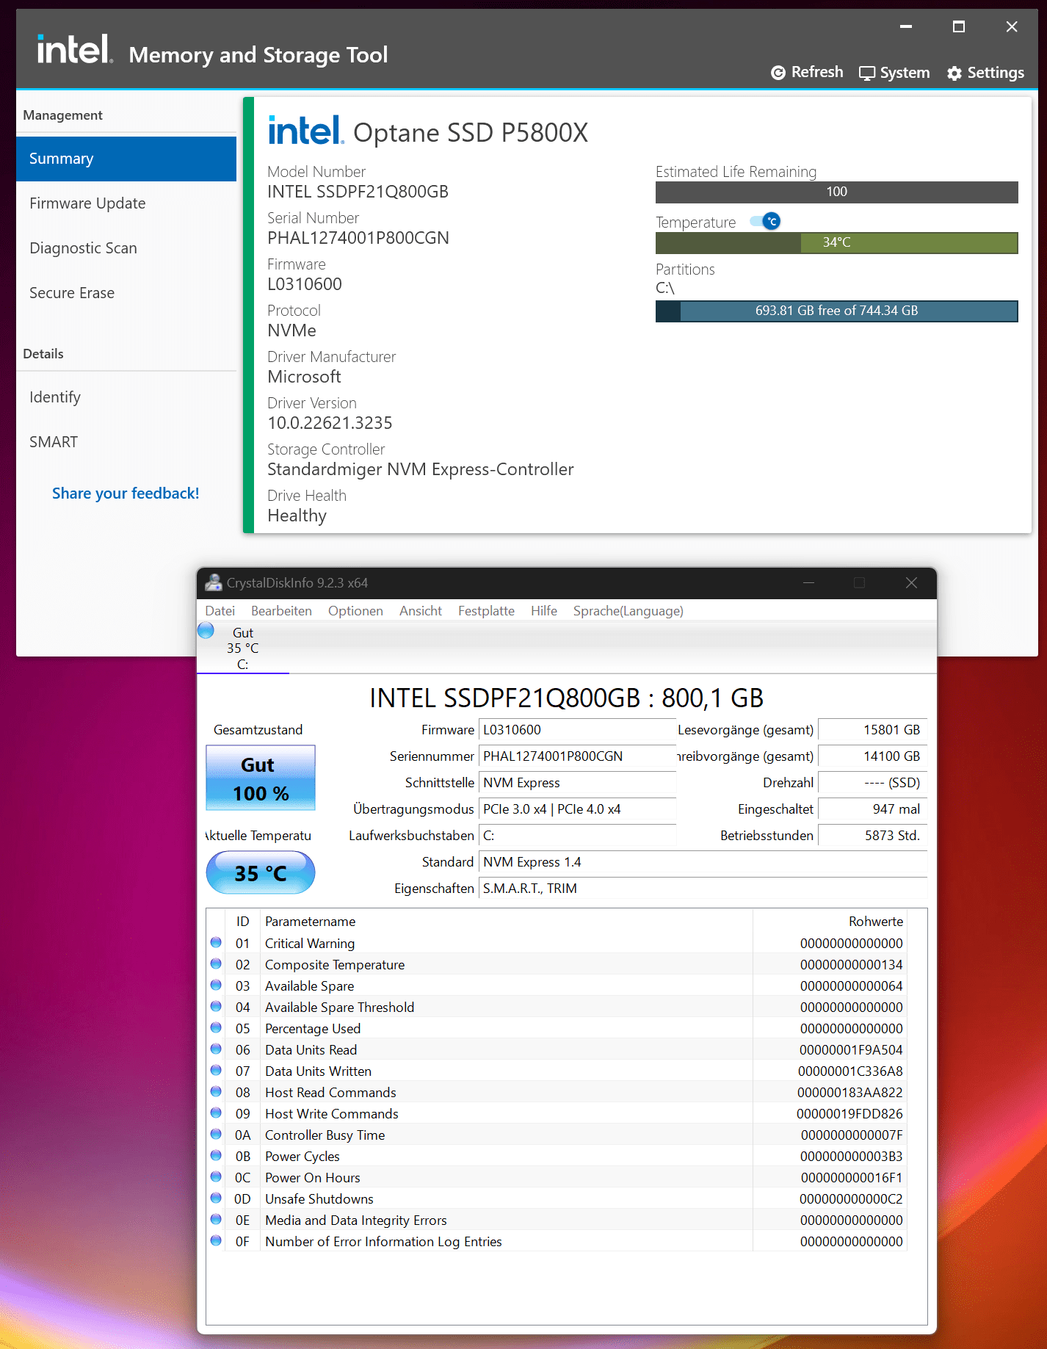Image resolution: width=1047 pixels, height=1349 pixels.
Task: Click status orb of Error Information Log Entries
Action: click(x=216, y=1240)
